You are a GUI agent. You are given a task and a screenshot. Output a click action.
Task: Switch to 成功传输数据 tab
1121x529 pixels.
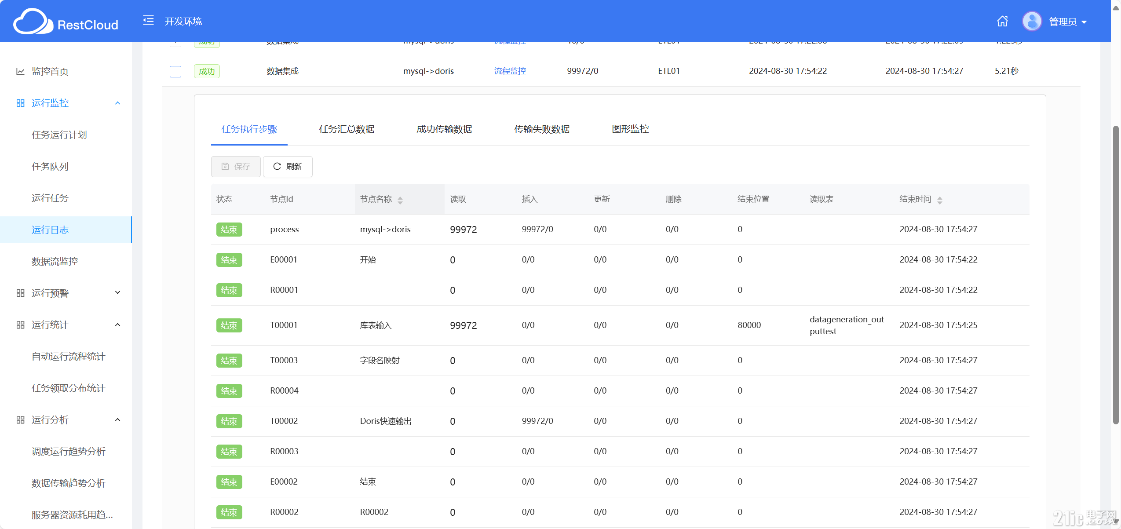tap(444, 129)
